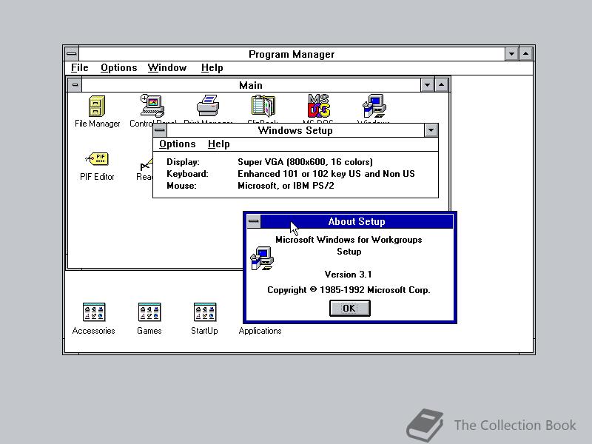592x444 pixels.
Task: Click the Main window title bar
Action: click(x=251, y=85)
